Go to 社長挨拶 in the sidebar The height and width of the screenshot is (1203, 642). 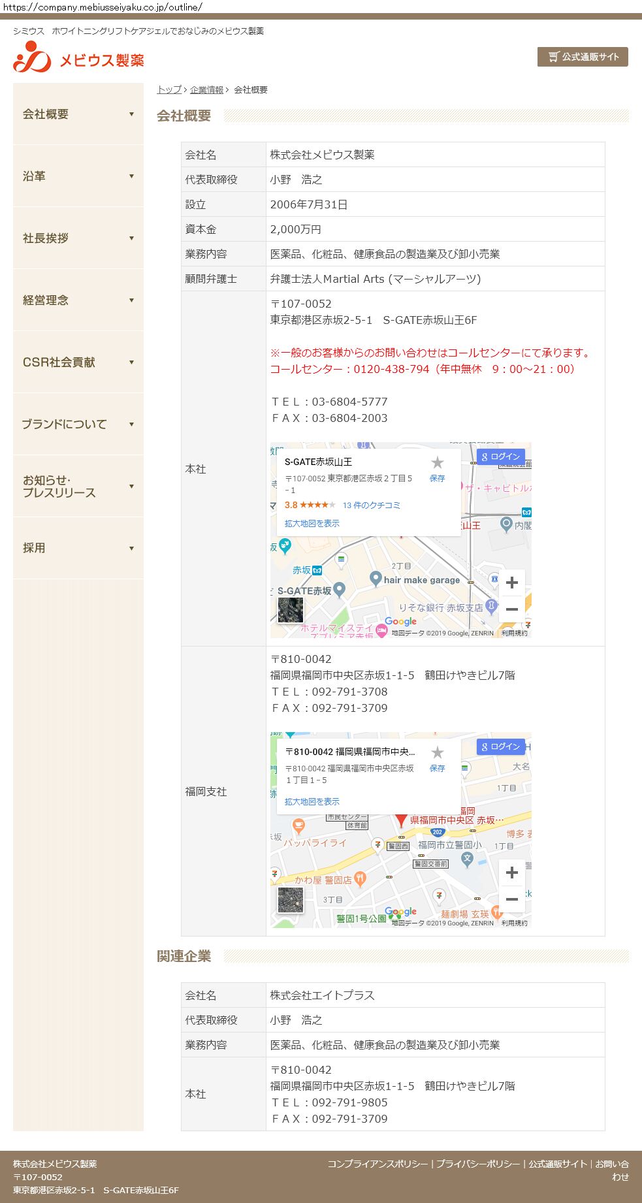pos(78,238)
